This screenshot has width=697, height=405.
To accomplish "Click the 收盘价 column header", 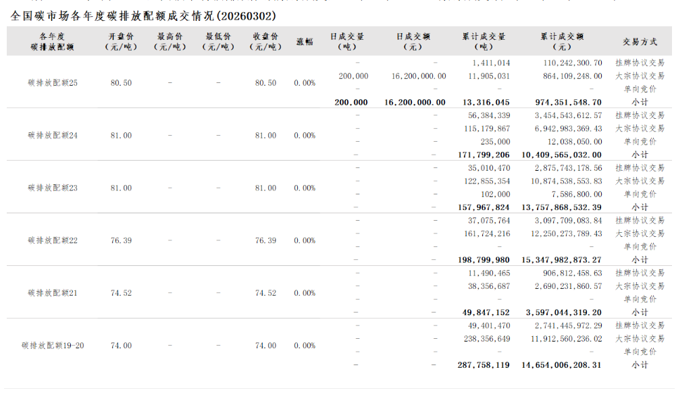I will (x=265, y=41).
